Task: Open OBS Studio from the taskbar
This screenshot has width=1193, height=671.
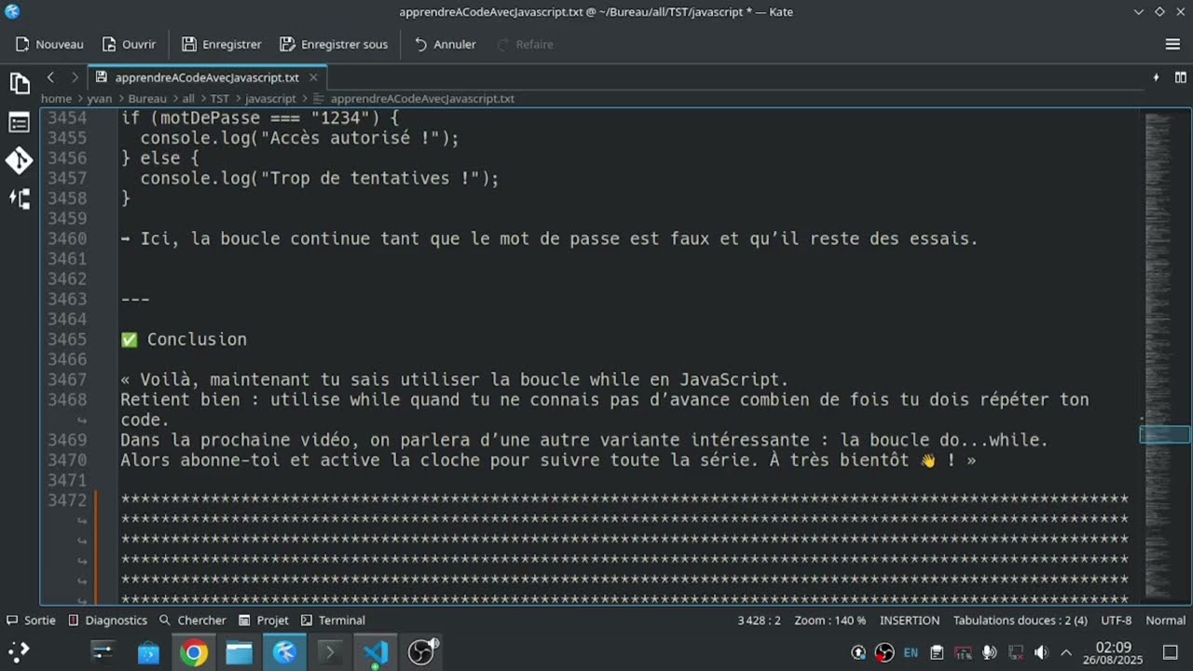Action: click(421, 652)
